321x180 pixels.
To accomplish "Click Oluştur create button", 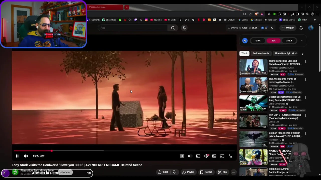I will pyautogui.click(x=287, y=28).
